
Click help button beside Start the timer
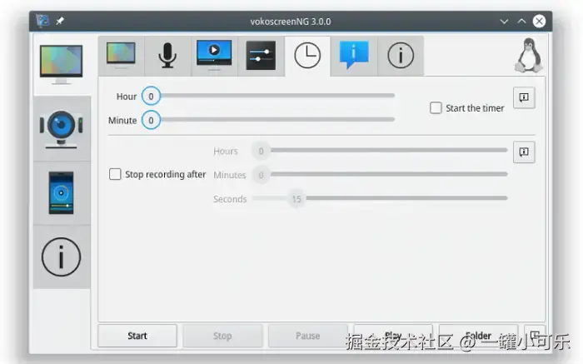point(524,97)
